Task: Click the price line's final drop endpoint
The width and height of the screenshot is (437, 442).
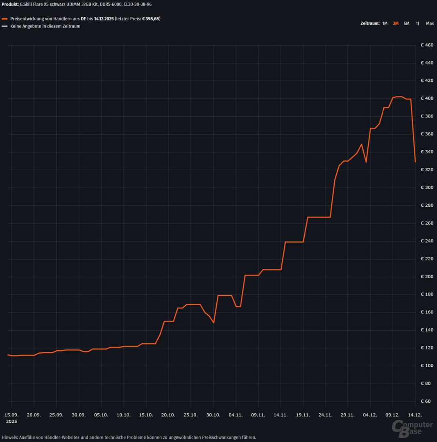Action: [x=415, y=162]
